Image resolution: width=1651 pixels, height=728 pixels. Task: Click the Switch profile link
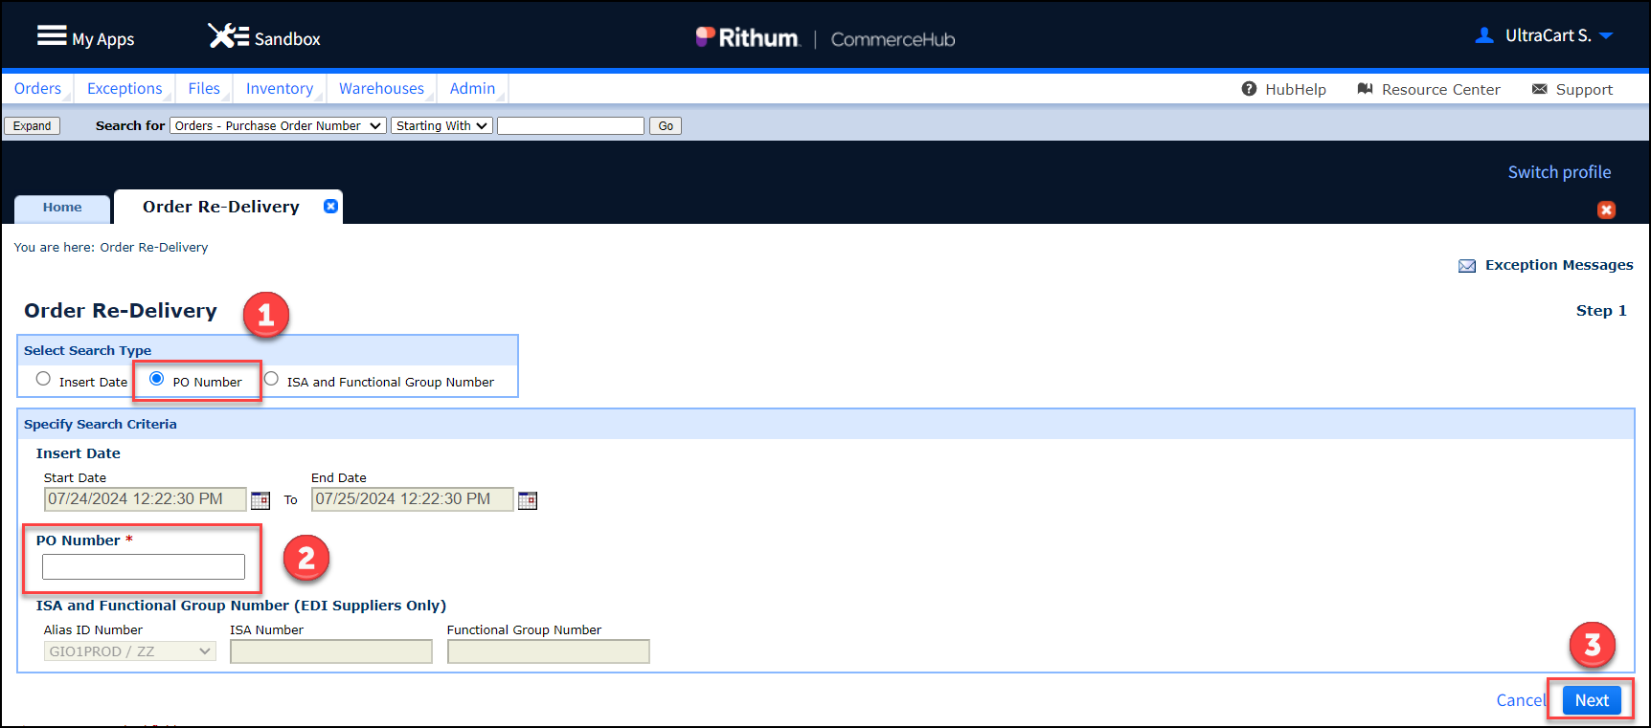[x=1559, y=172]
